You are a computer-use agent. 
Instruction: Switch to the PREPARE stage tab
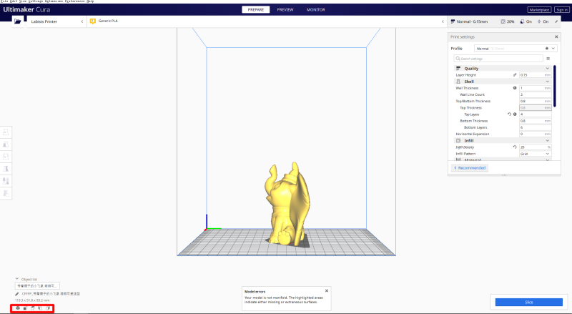click(x=256, y=10)
